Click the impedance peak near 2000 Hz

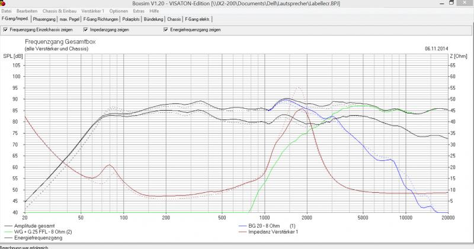pos(302,109)
